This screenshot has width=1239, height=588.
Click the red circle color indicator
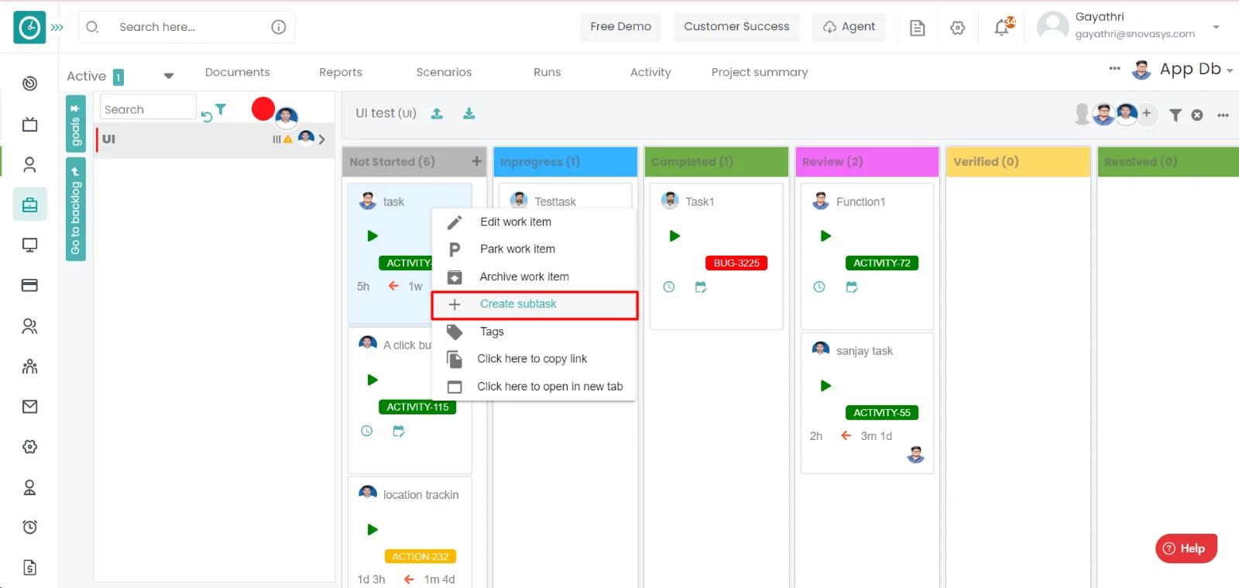point(263,109)
